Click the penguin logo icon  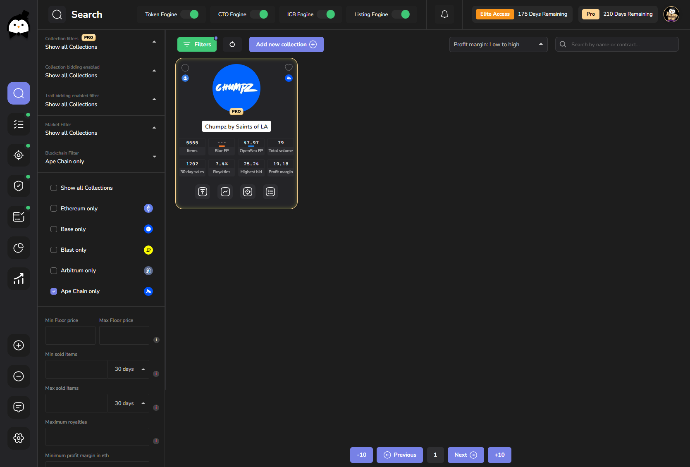point(19,26)
